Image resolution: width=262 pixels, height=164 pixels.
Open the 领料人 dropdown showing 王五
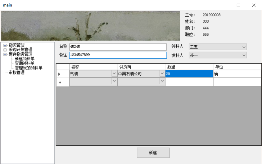pos(218,47)
